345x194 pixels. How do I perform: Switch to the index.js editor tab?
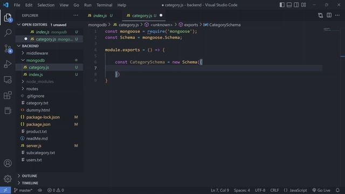100,16
